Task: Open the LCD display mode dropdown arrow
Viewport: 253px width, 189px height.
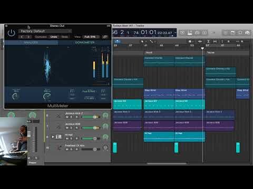Action: coord(175,33)
